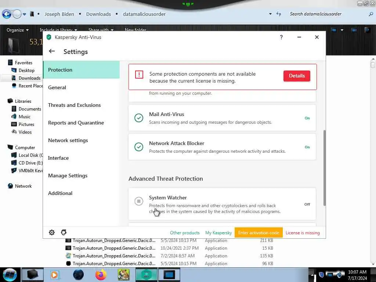Click the Explorer search field
Image resolution: width=376 pixels, height=282 pixels.
[x=327, y=14]
